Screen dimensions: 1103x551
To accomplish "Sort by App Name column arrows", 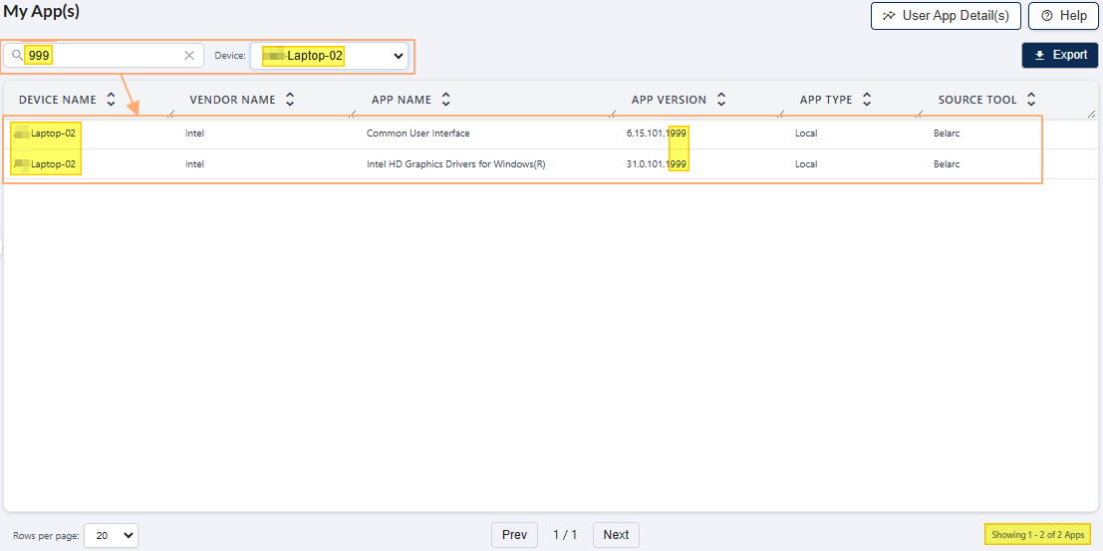I will click(x=446, y=100).
